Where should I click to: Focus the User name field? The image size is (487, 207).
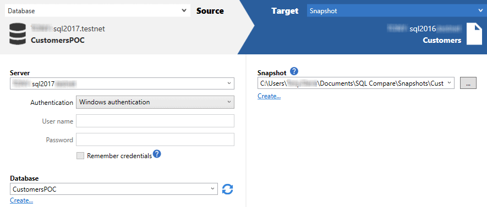(x=155, y=121)
